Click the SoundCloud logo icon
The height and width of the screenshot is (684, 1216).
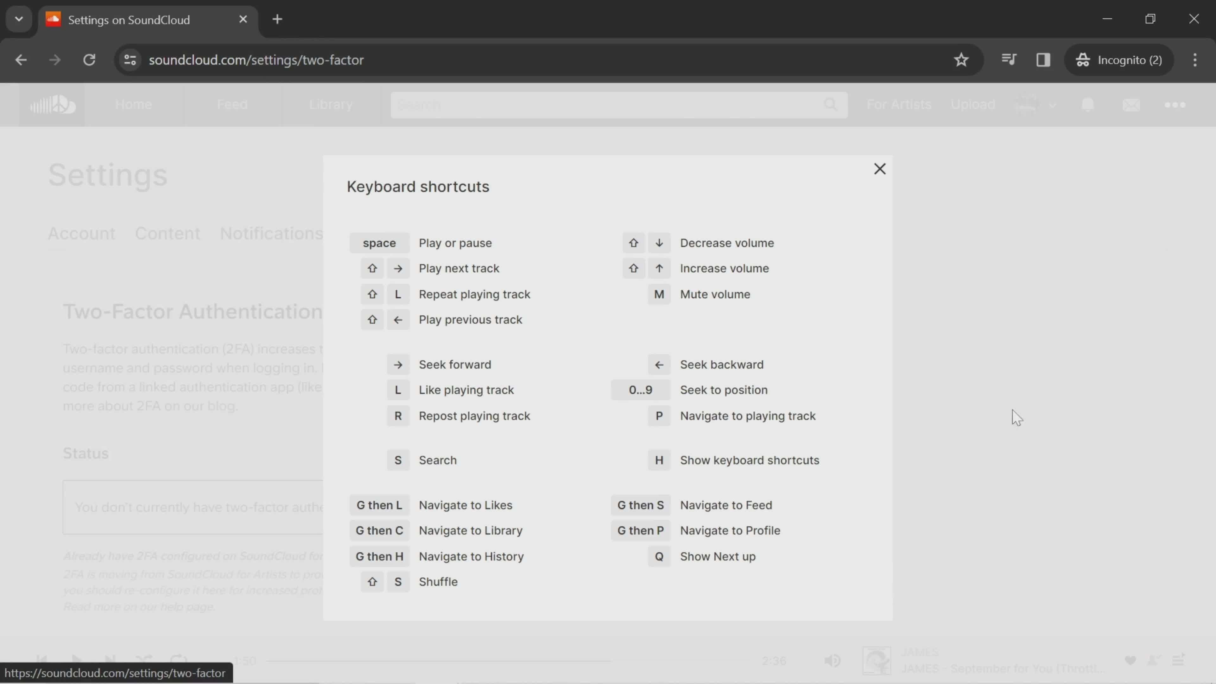[x=52, y=104]
